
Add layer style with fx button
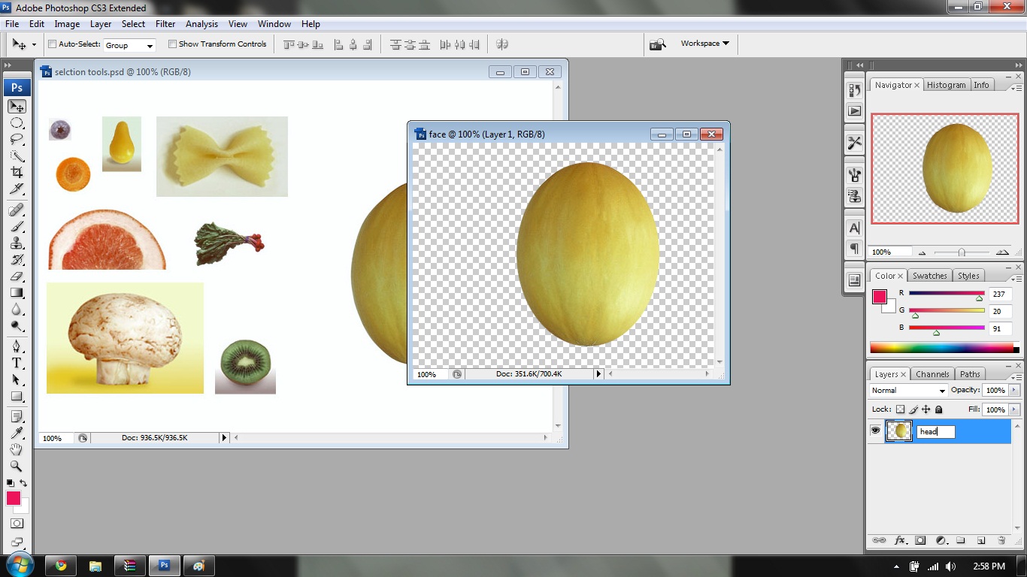point(900,540)
